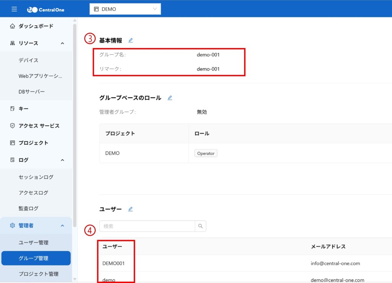Open ダッシュボード in the sidebar
This screenshot has height=283, width=392.
pyautogui.click(x=36, y=26)
